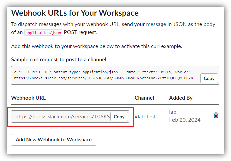The image size is (231, 161).
Task: Click the Feb 20, 2024 date
Action: click(x=185, y=120)
